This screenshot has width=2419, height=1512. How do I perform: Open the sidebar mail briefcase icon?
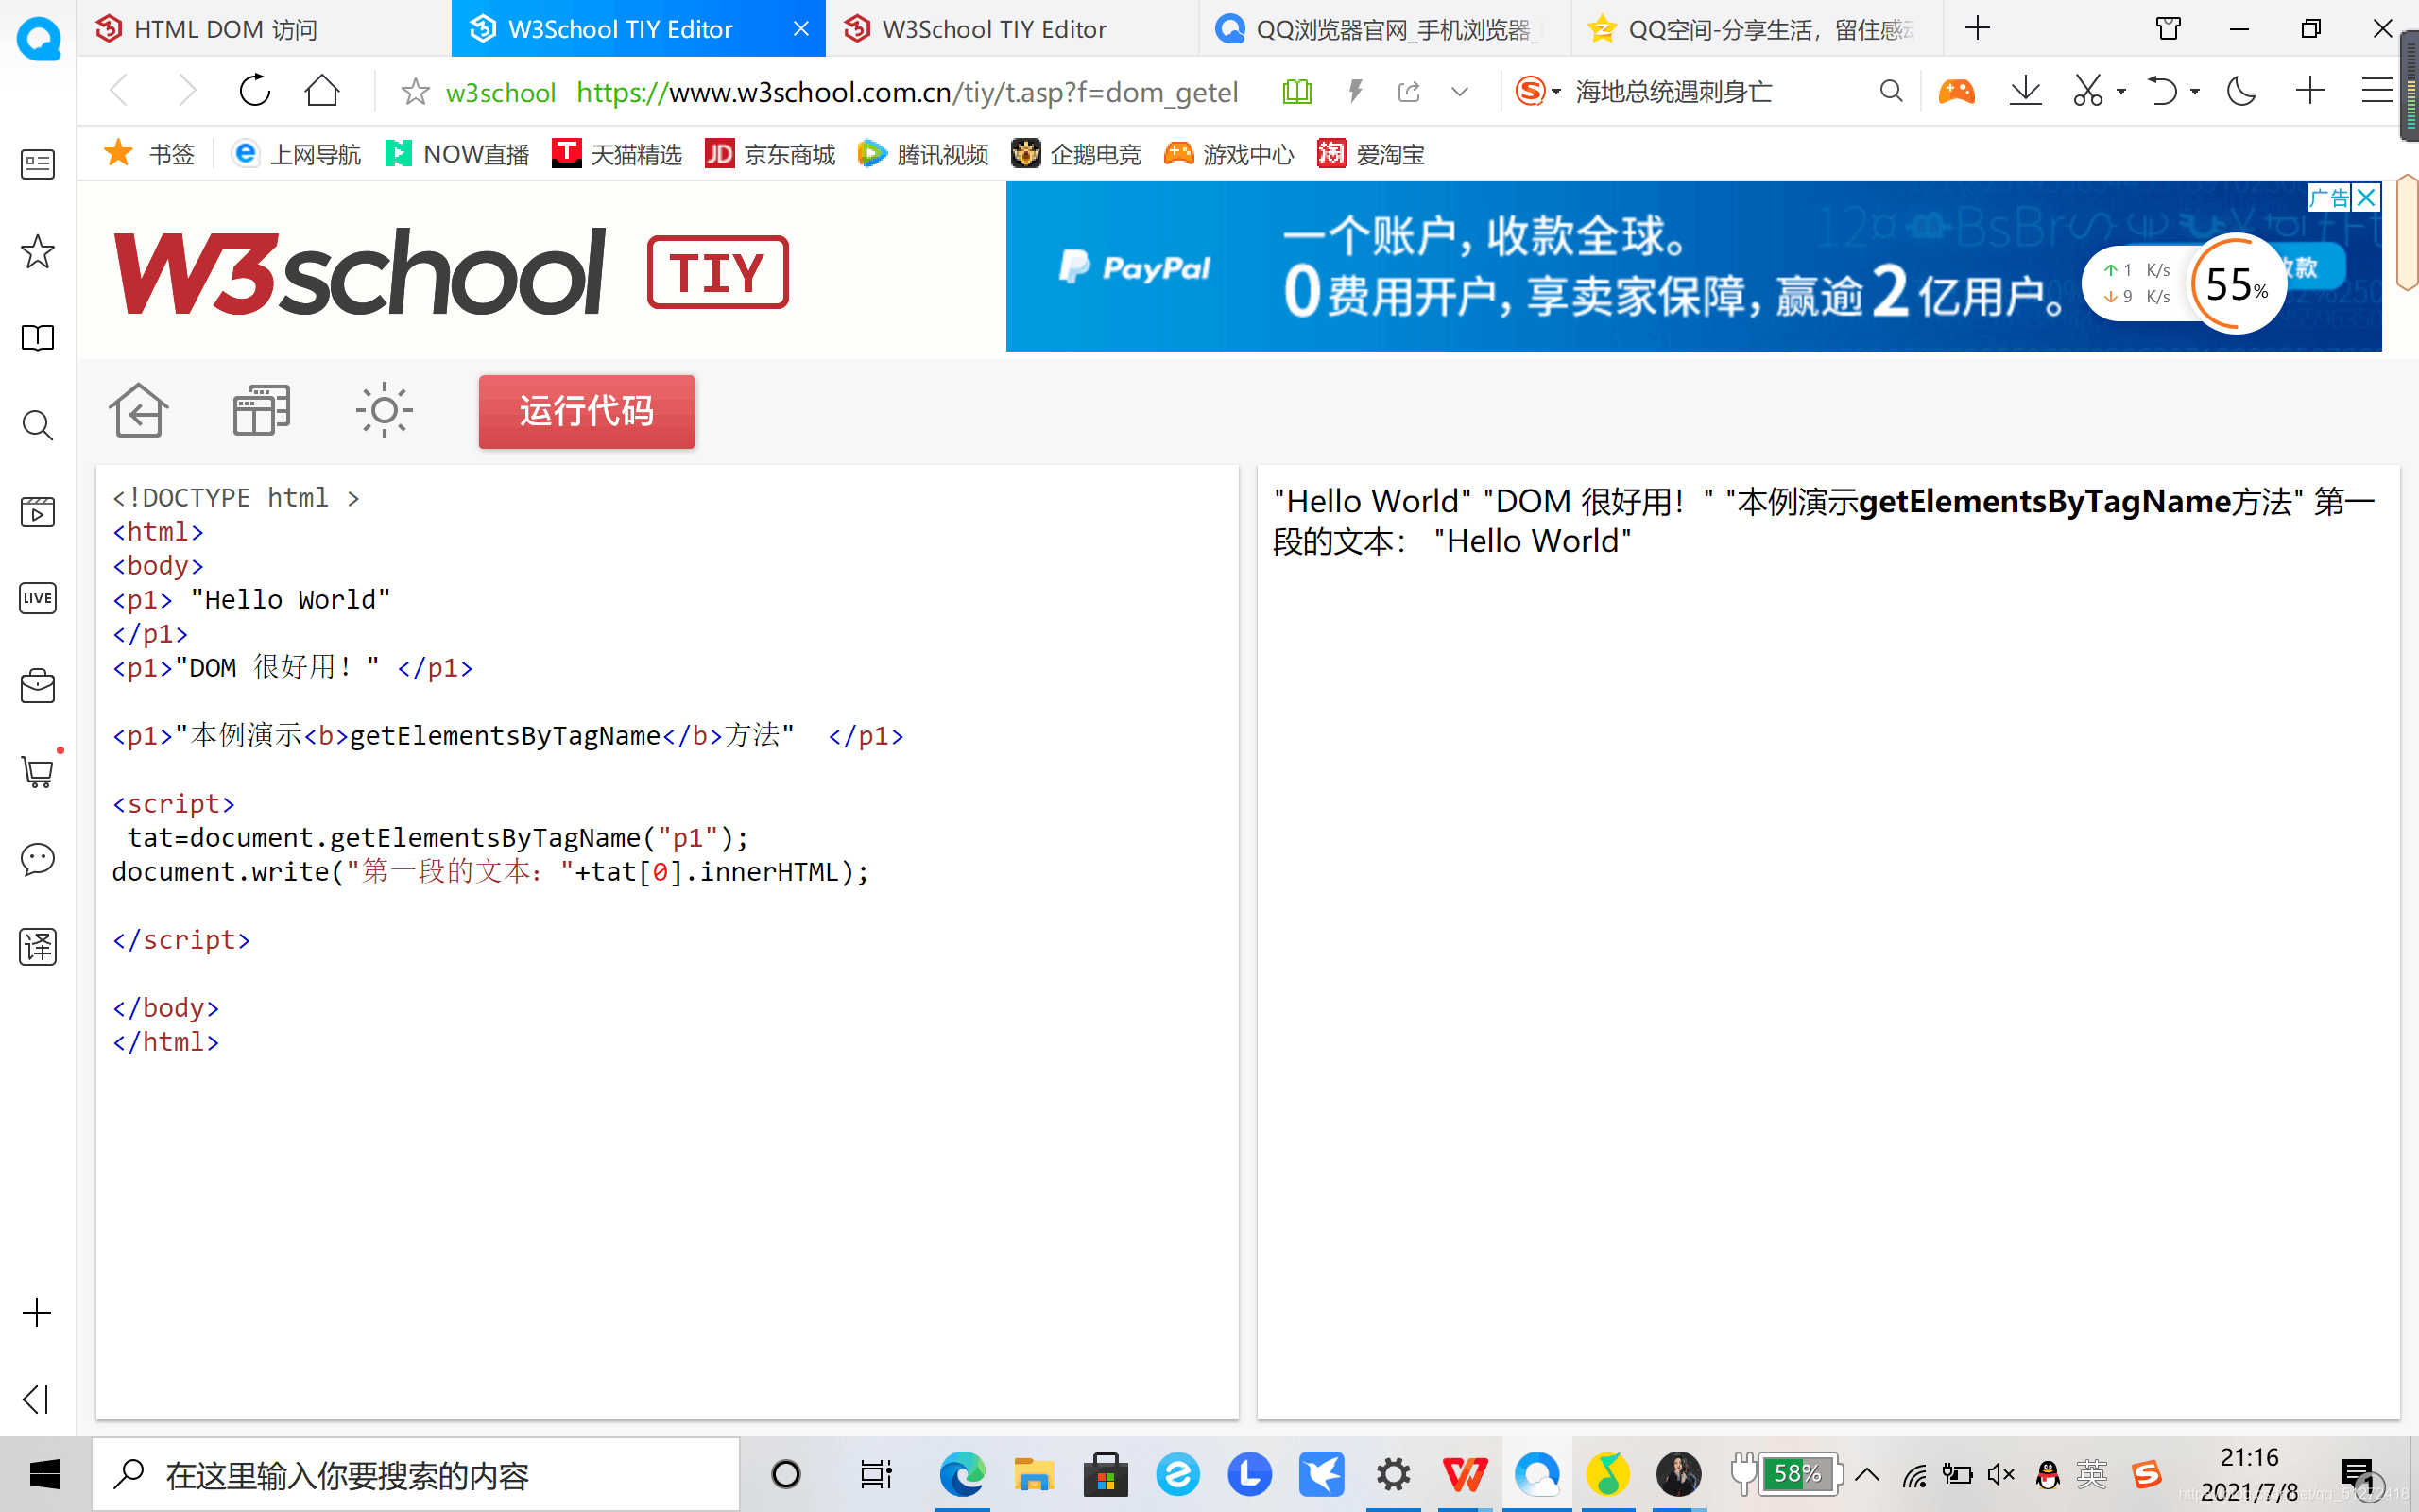pos(38,686)
